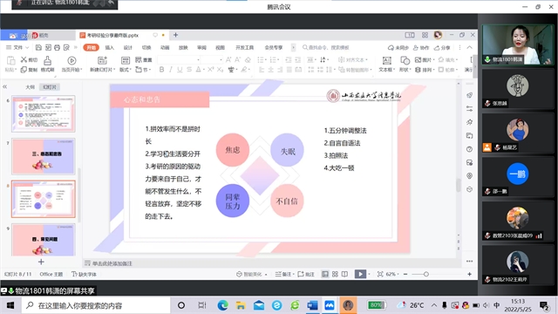The height and width of the screenshot is (314, 558).
Task: Click the zoom slider handle
Action: 426,274
